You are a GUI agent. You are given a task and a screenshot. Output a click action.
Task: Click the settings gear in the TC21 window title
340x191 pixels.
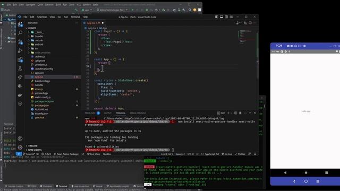pyautogui.click(x=304, y=46)
